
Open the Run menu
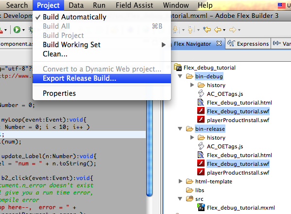99,5
